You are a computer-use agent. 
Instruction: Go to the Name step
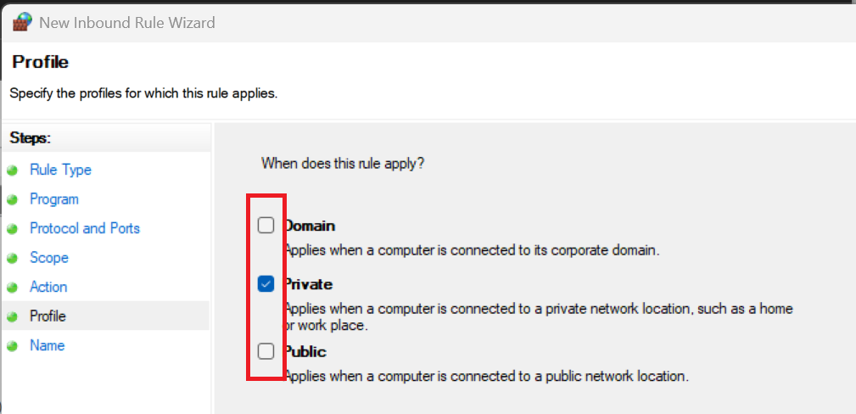pos(48,345)
